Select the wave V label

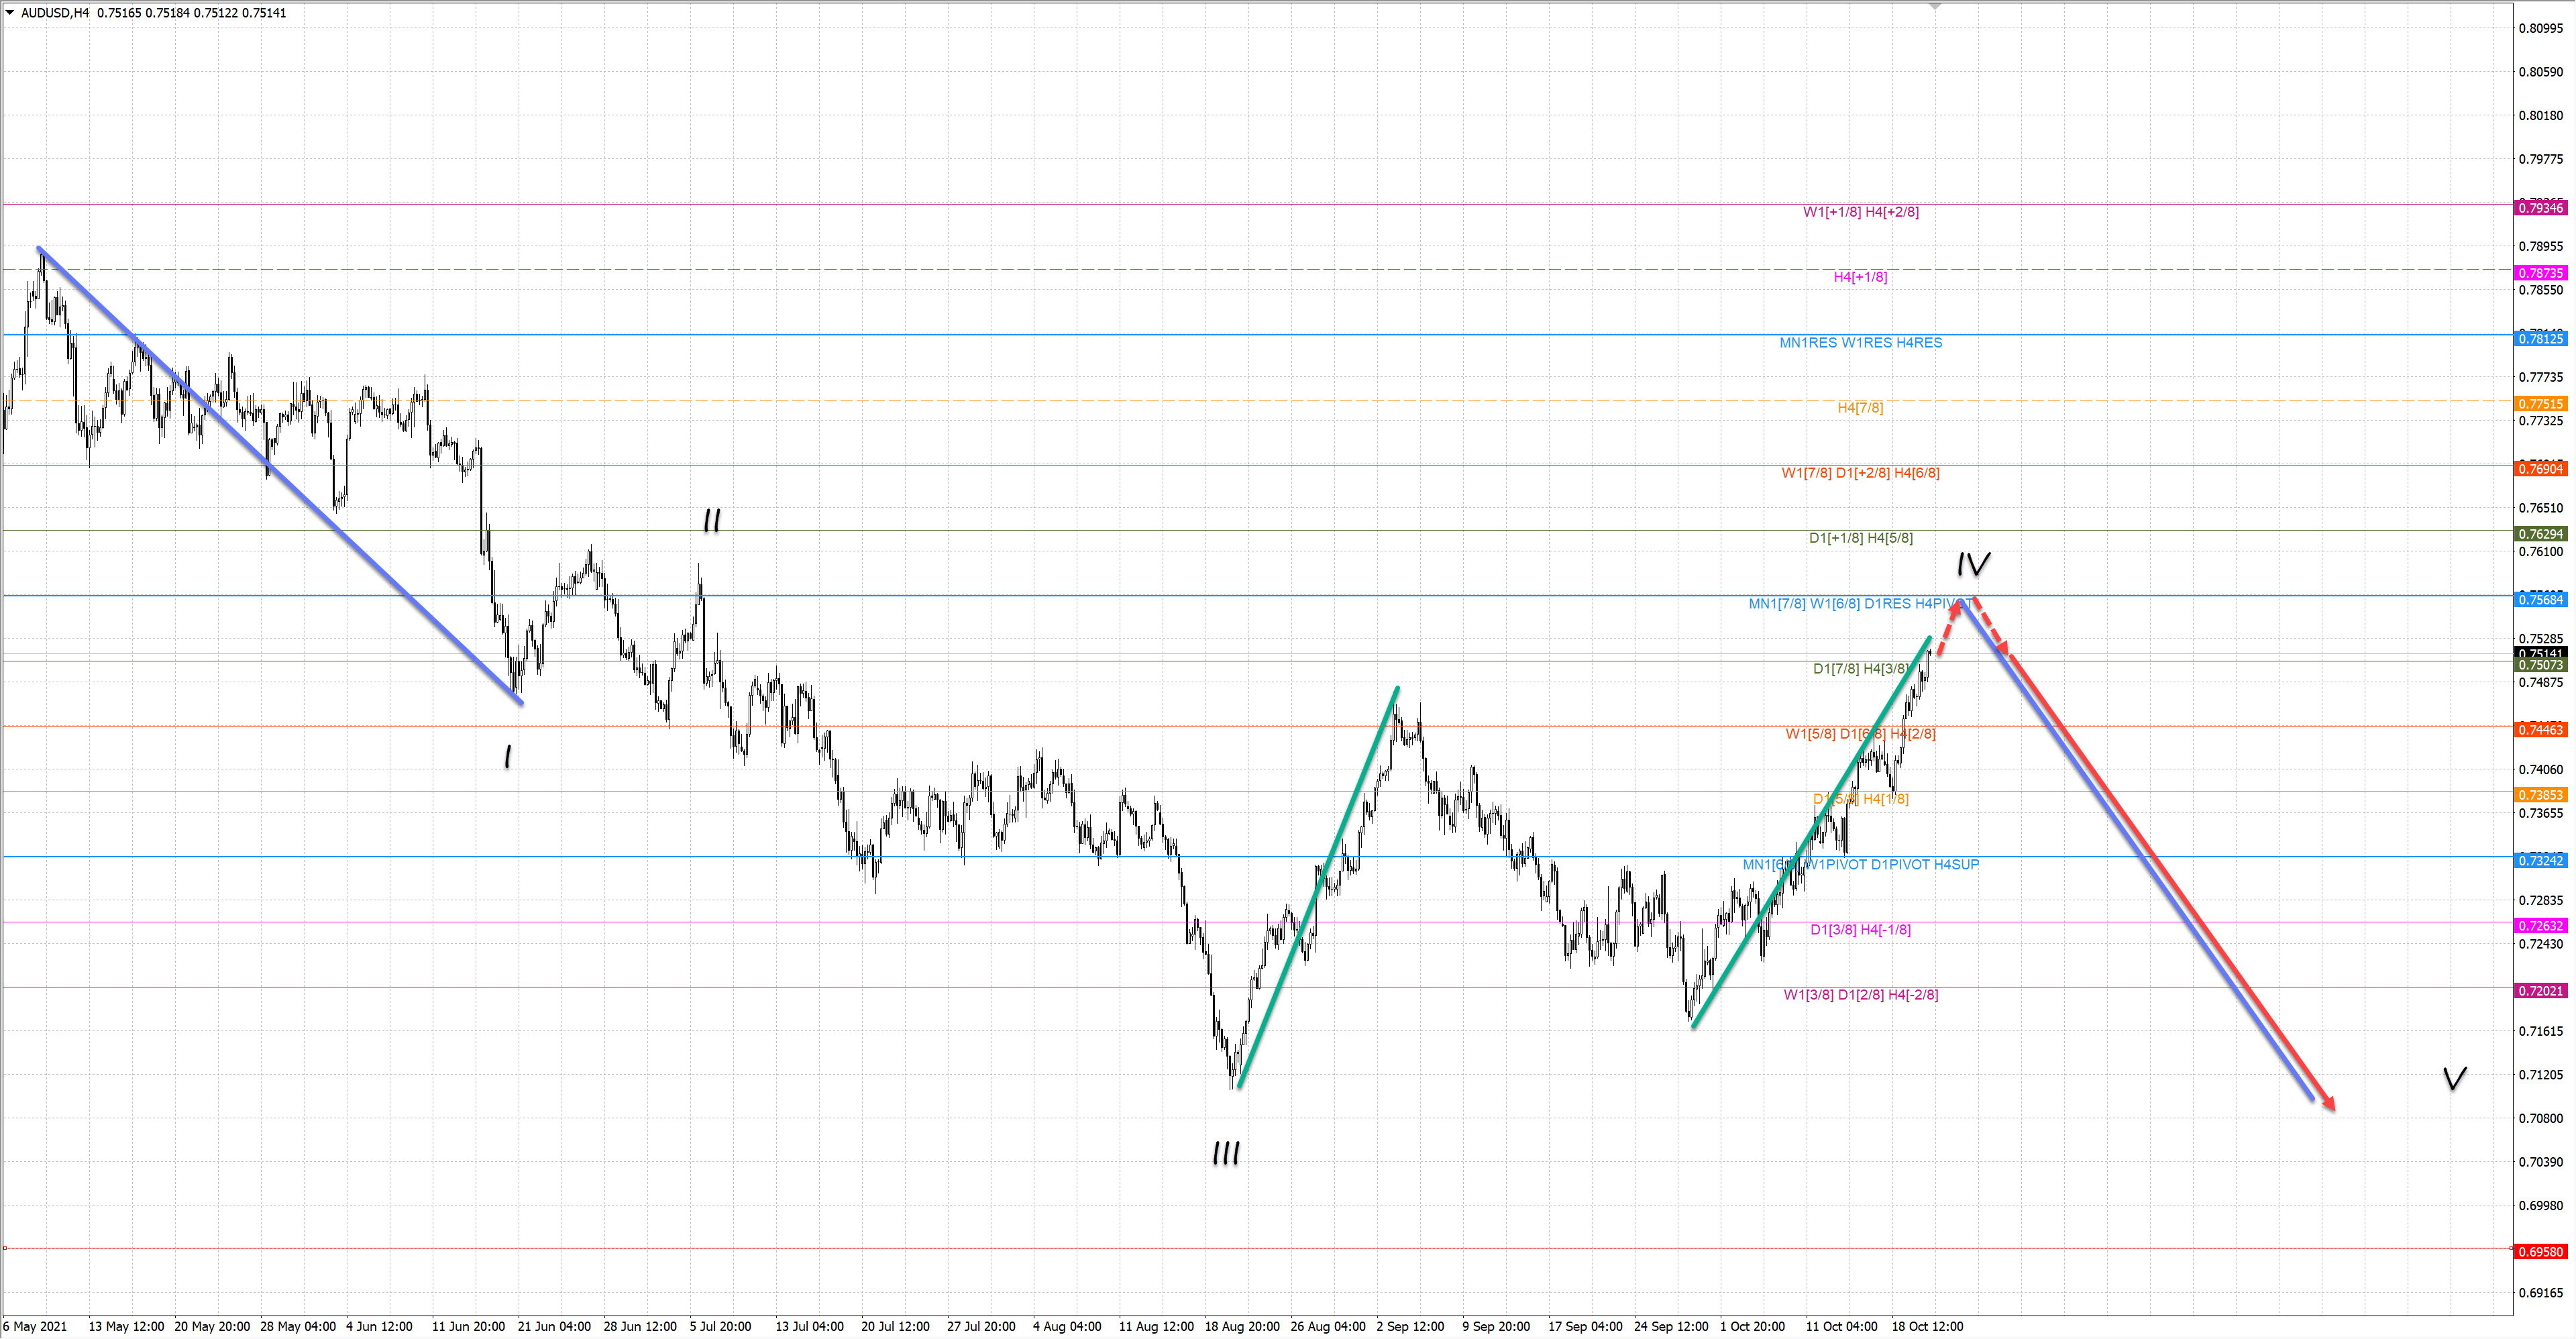pos(2454,1078)
